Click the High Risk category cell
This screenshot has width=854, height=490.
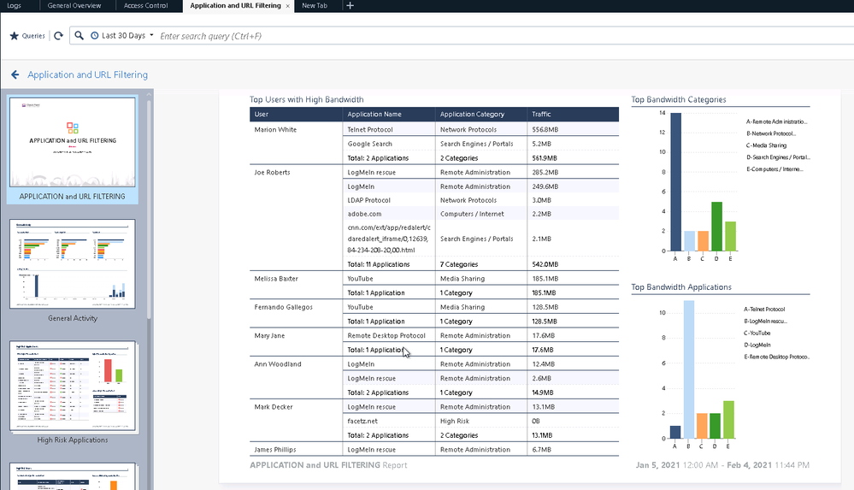(x=455, y=421)
